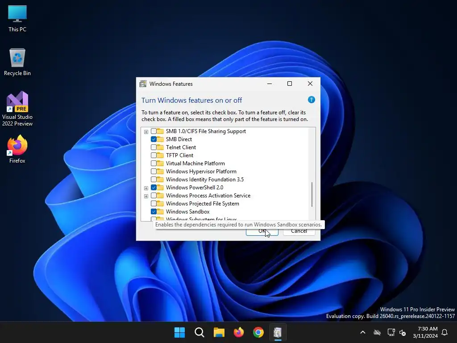The width and height of the screenshot is (457, 343).
Task: Select the Windows Hypervisor Platform label
Action: (x=201, y=171)
